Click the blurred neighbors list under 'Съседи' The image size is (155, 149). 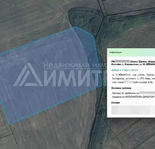coord(133,110)
